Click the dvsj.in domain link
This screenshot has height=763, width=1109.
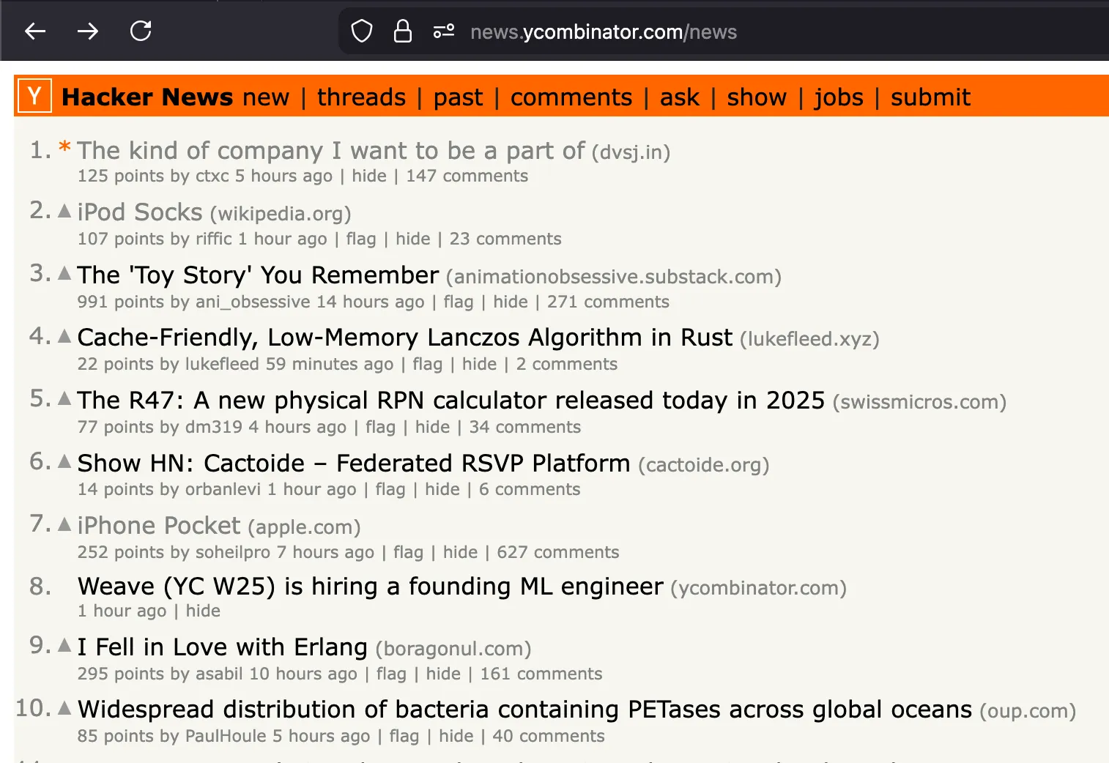(x=631, y=152)
